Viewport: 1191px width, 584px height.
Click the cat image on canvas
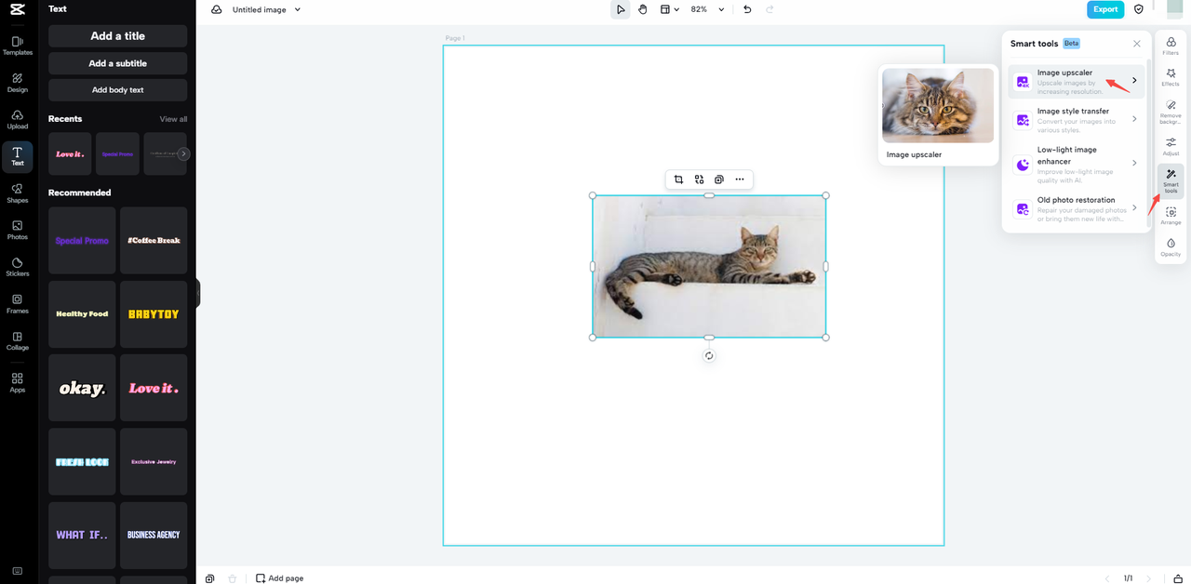[709, 266]
